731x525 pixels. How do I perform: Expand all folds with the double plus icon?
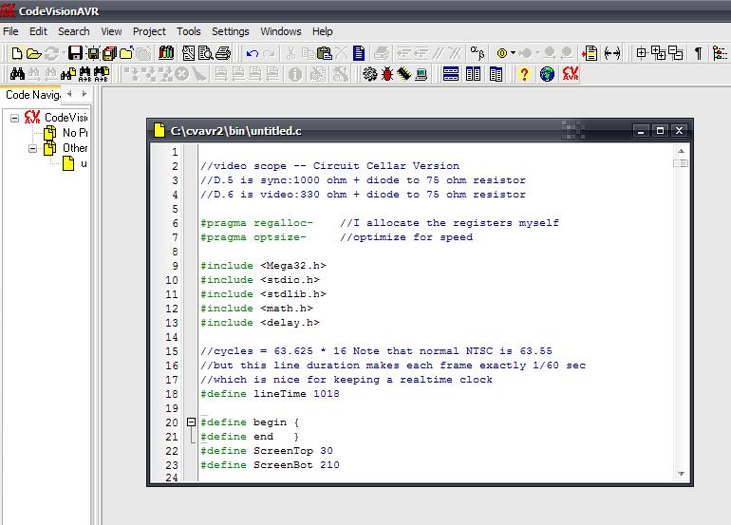658,52
